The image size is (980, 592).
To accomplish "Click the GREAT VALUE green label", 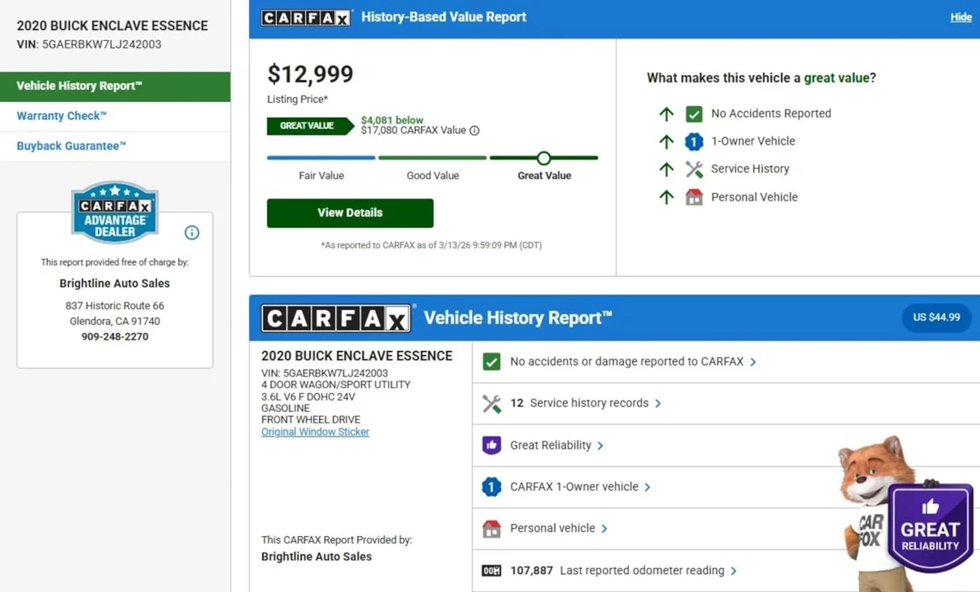I will pos(310,126).
